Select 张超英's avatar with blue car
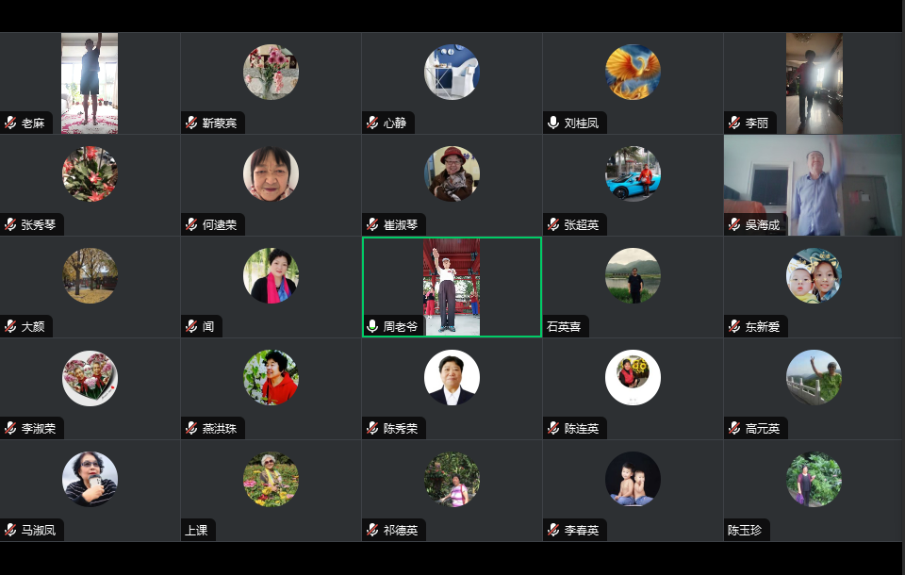 [633, 173]
